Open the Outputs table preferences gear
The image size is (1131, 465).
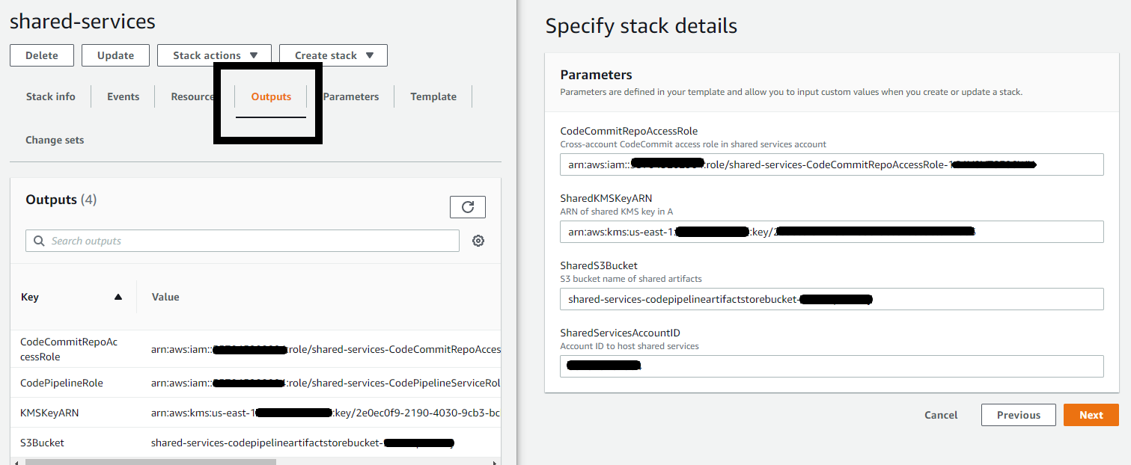(478, 240)
